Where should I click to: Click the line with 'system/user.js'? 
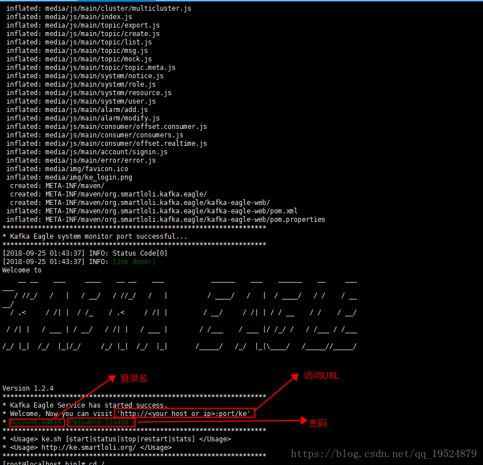(81, 101)
